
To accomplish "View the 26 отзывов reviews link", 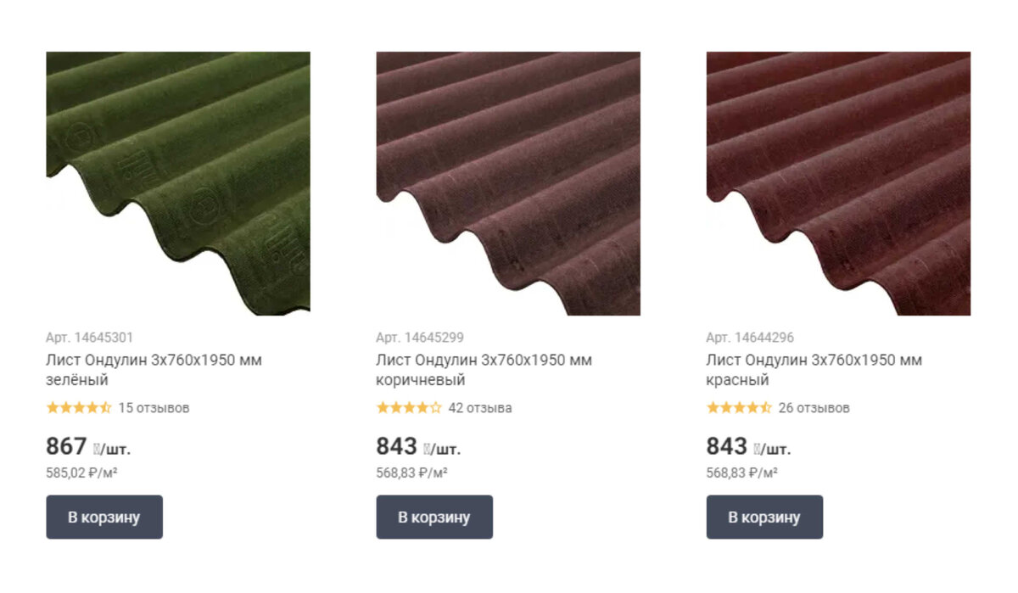I will [x=814, y=408].
